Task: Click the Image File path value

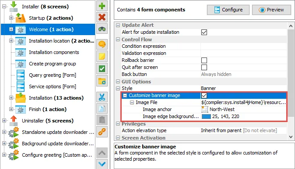Action: tap(243, 102)
